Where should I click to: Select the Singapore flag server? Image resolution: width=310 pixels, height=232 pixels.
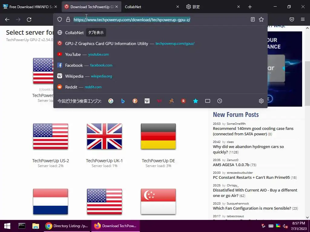[x=158, y=201]
